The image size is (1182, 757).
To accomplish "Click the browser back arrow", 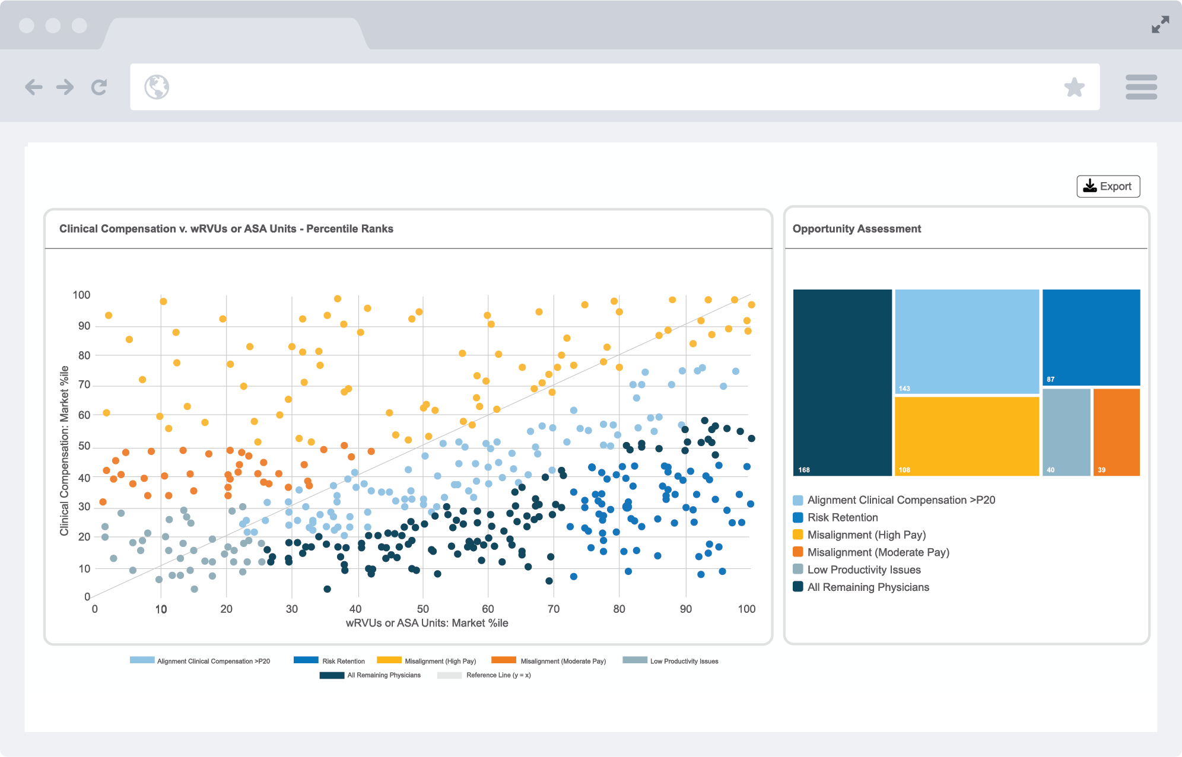I will [34, 87].
